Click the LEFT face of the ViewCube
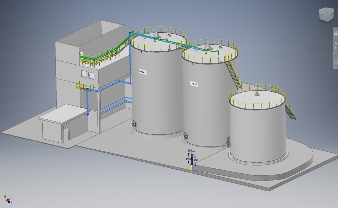338x208 pixels. click(x=323, y=15)
